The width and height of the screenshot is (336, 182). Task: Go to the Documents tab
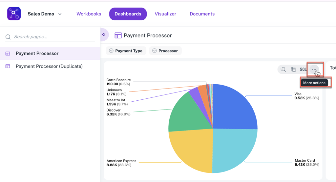coord(202,14)
